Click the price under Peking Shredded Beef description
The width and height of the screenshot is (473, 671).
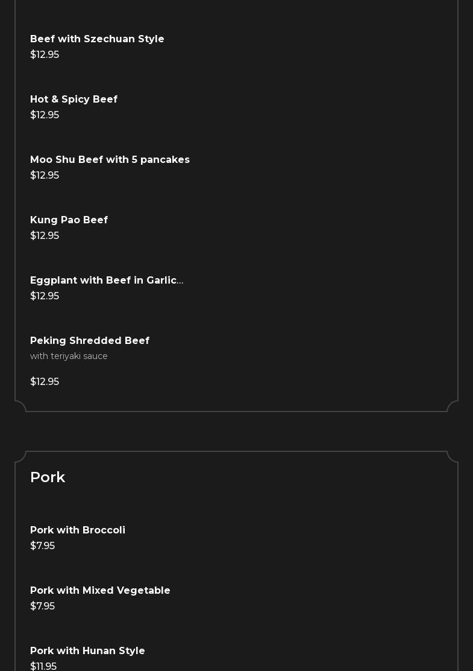point(45,381)
